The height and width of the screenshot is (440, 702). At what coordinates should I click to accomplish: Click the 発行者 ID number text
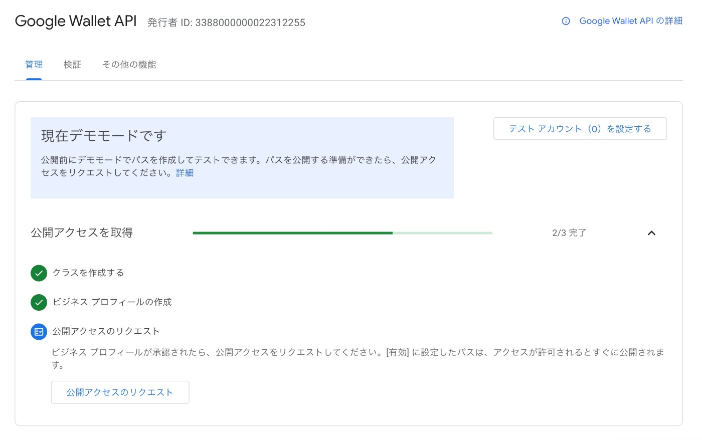click(x=250, y=23)
